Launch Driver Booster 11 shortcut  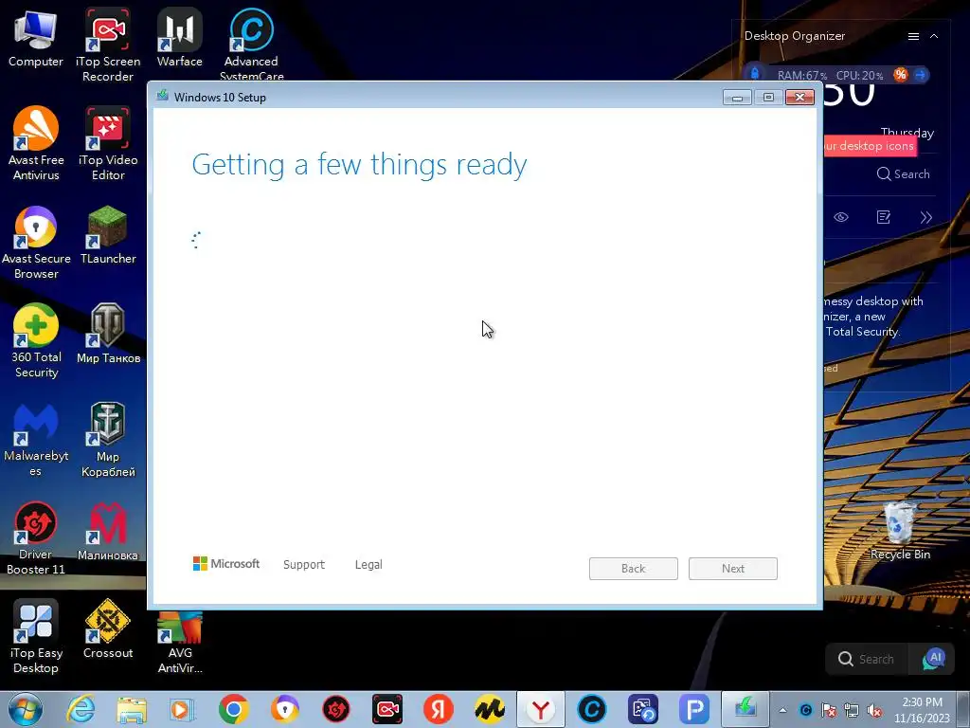(36, 537)
